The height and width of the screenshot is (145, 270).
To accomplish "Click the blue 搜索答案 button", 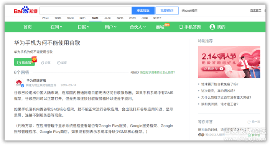I will tap(143, 11).
